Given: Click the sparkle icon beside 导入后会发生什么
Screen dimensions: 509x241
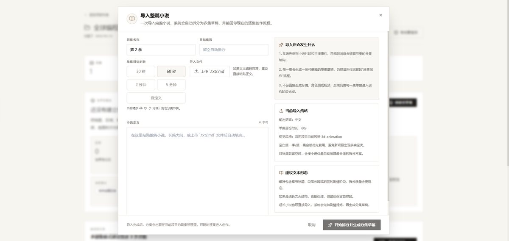Looking at the screenshot, I should (x=281, y=44).
